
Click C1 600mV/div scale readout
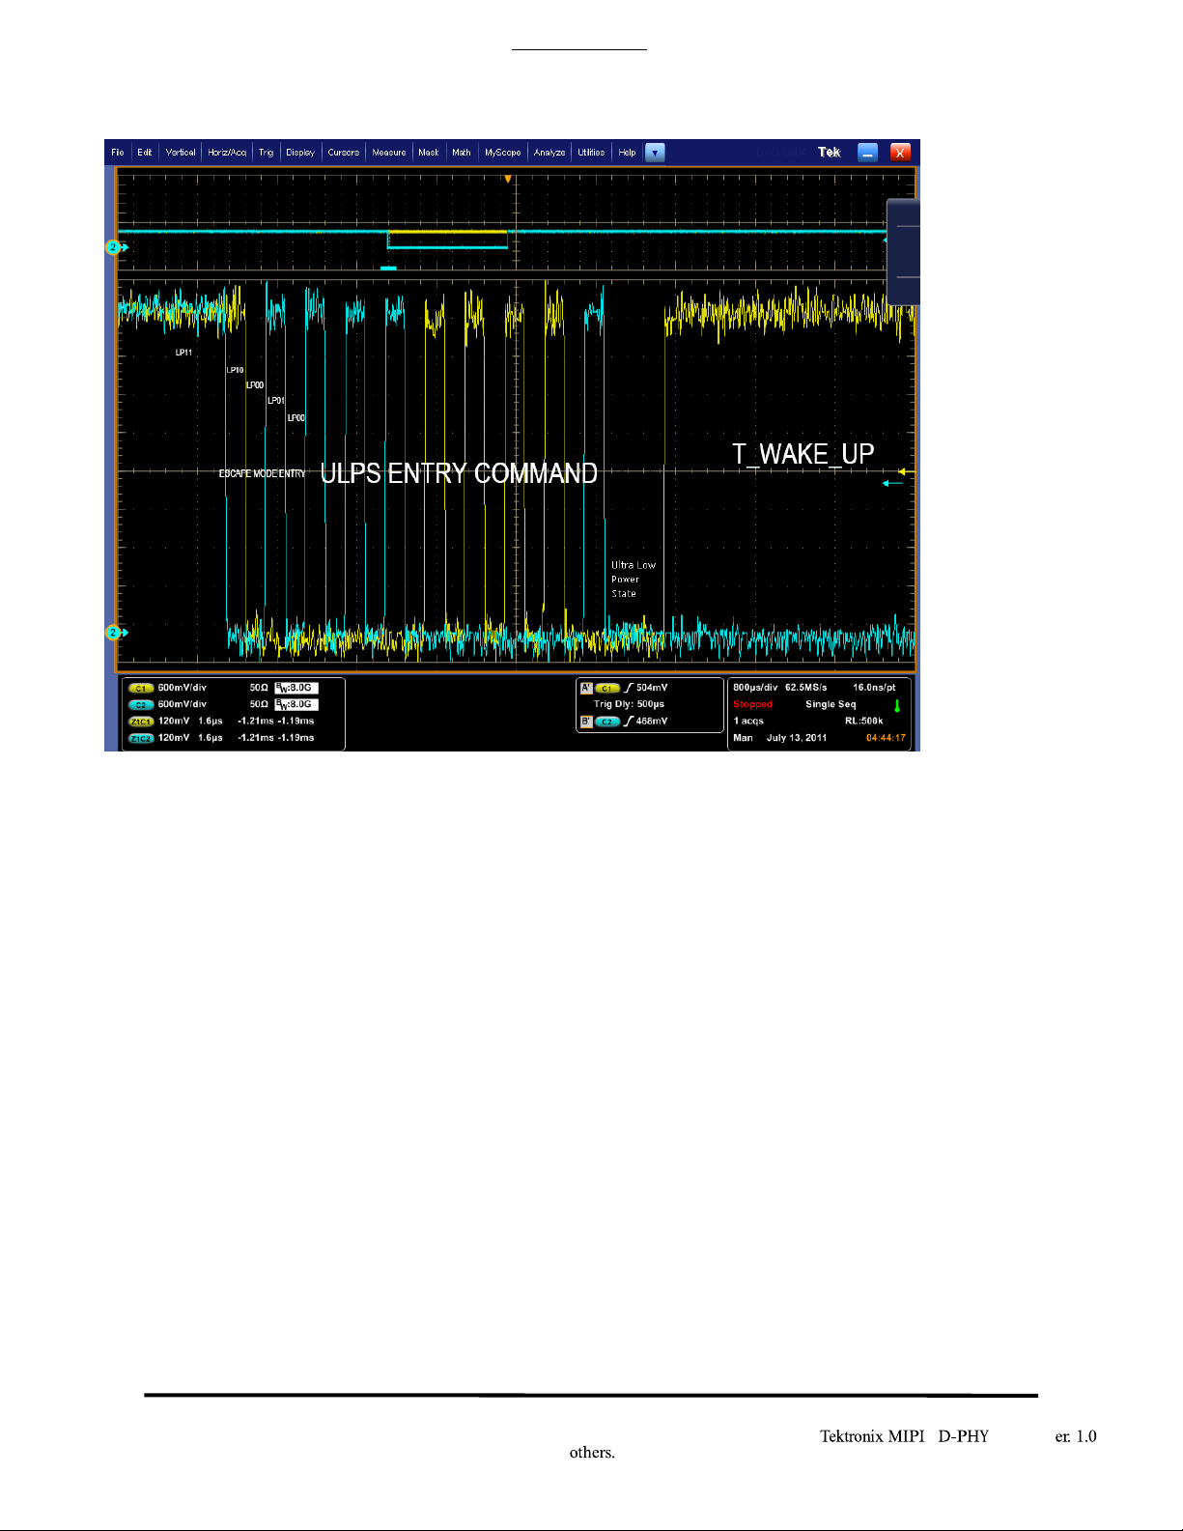(x=183, y=688)
